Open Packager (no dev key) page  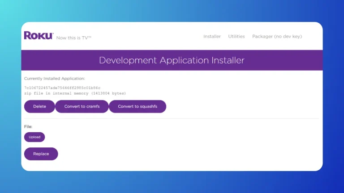click(x=277, y=37)
